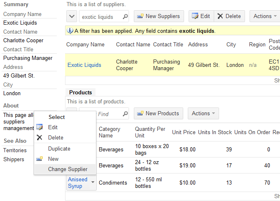Click the Purchasing Manager cell in suppliers grid
The height and width of the screenshot is (201, 280).
(x=166, y=65)
